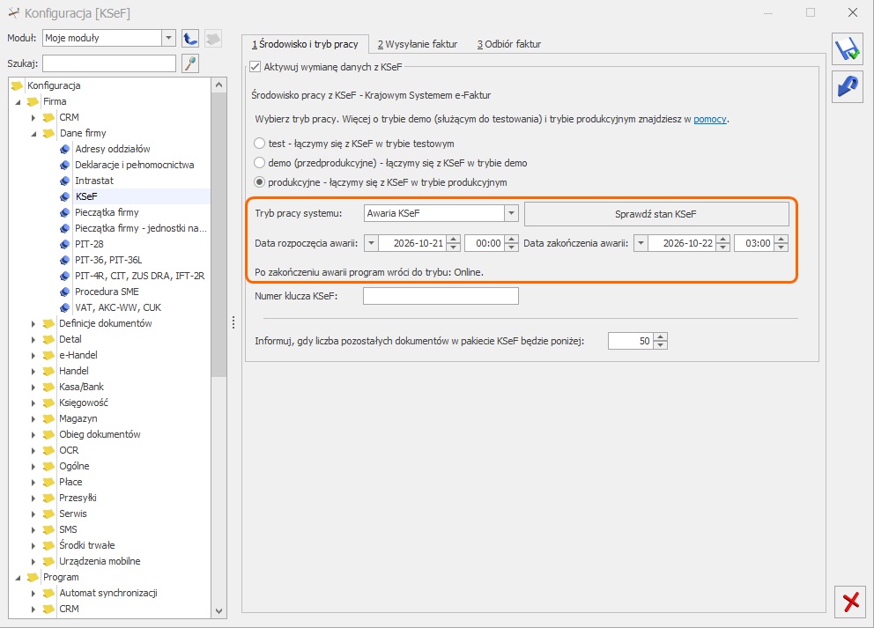Screen dimensions: 874x628
Task: Click the save configuration diskette icon
Action: pyautogui.click(x=848, y=49)
